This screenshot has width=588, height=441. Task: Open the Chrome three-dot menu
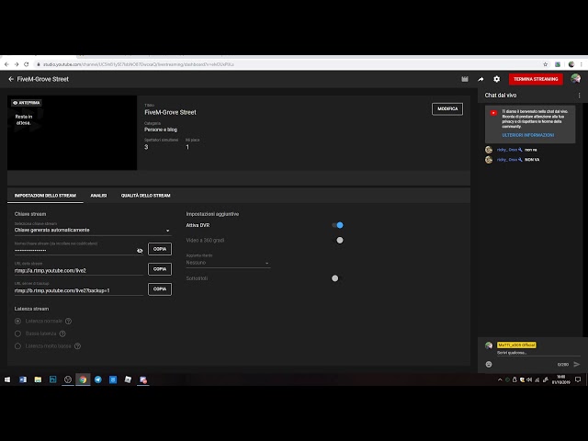[x=582, y=64]
